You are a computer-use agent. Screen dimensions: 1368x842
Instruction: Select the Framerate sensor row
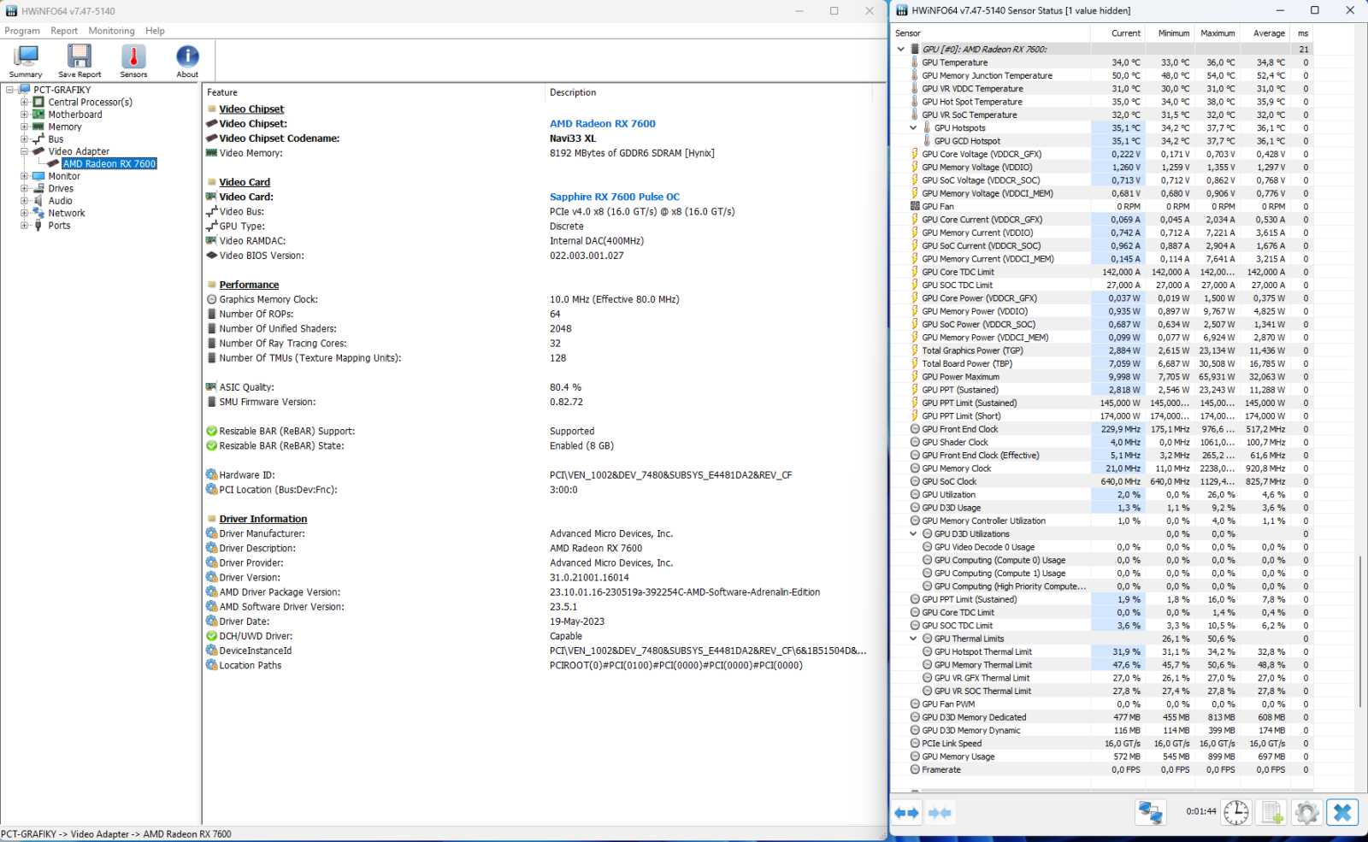pyautogui.click(x=1102, y=770)
